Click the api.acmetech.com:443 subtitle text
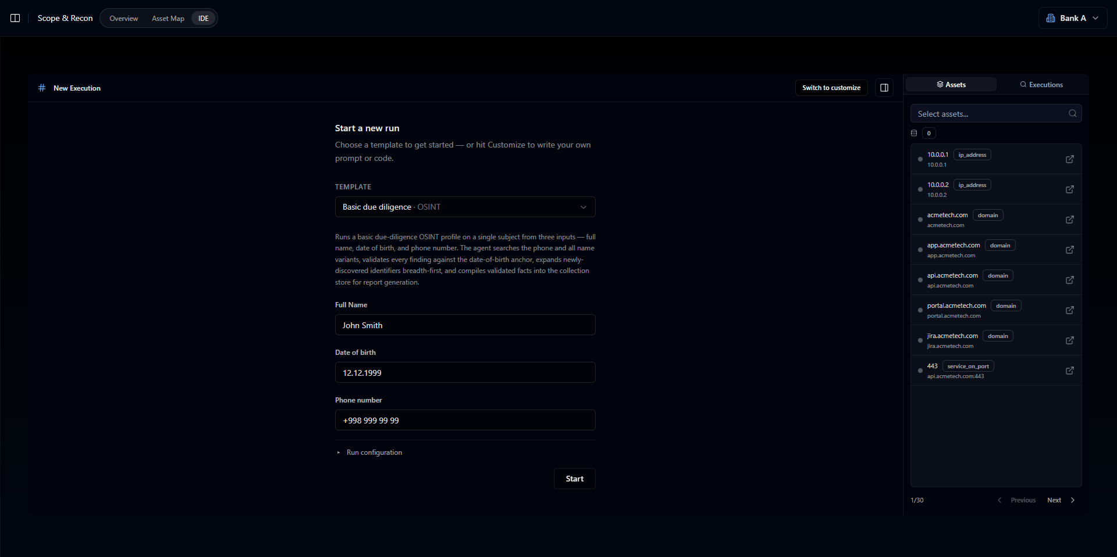The width and height of the screenshot is (1117, 557). coord(955,376)
